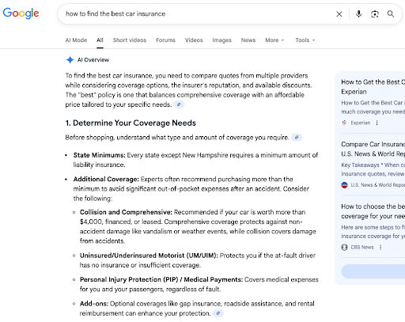Screen dimensions: 405x322
Task: Click the 'Add-ons:' sub-bullet text
Action: click(x=94, y=304)
